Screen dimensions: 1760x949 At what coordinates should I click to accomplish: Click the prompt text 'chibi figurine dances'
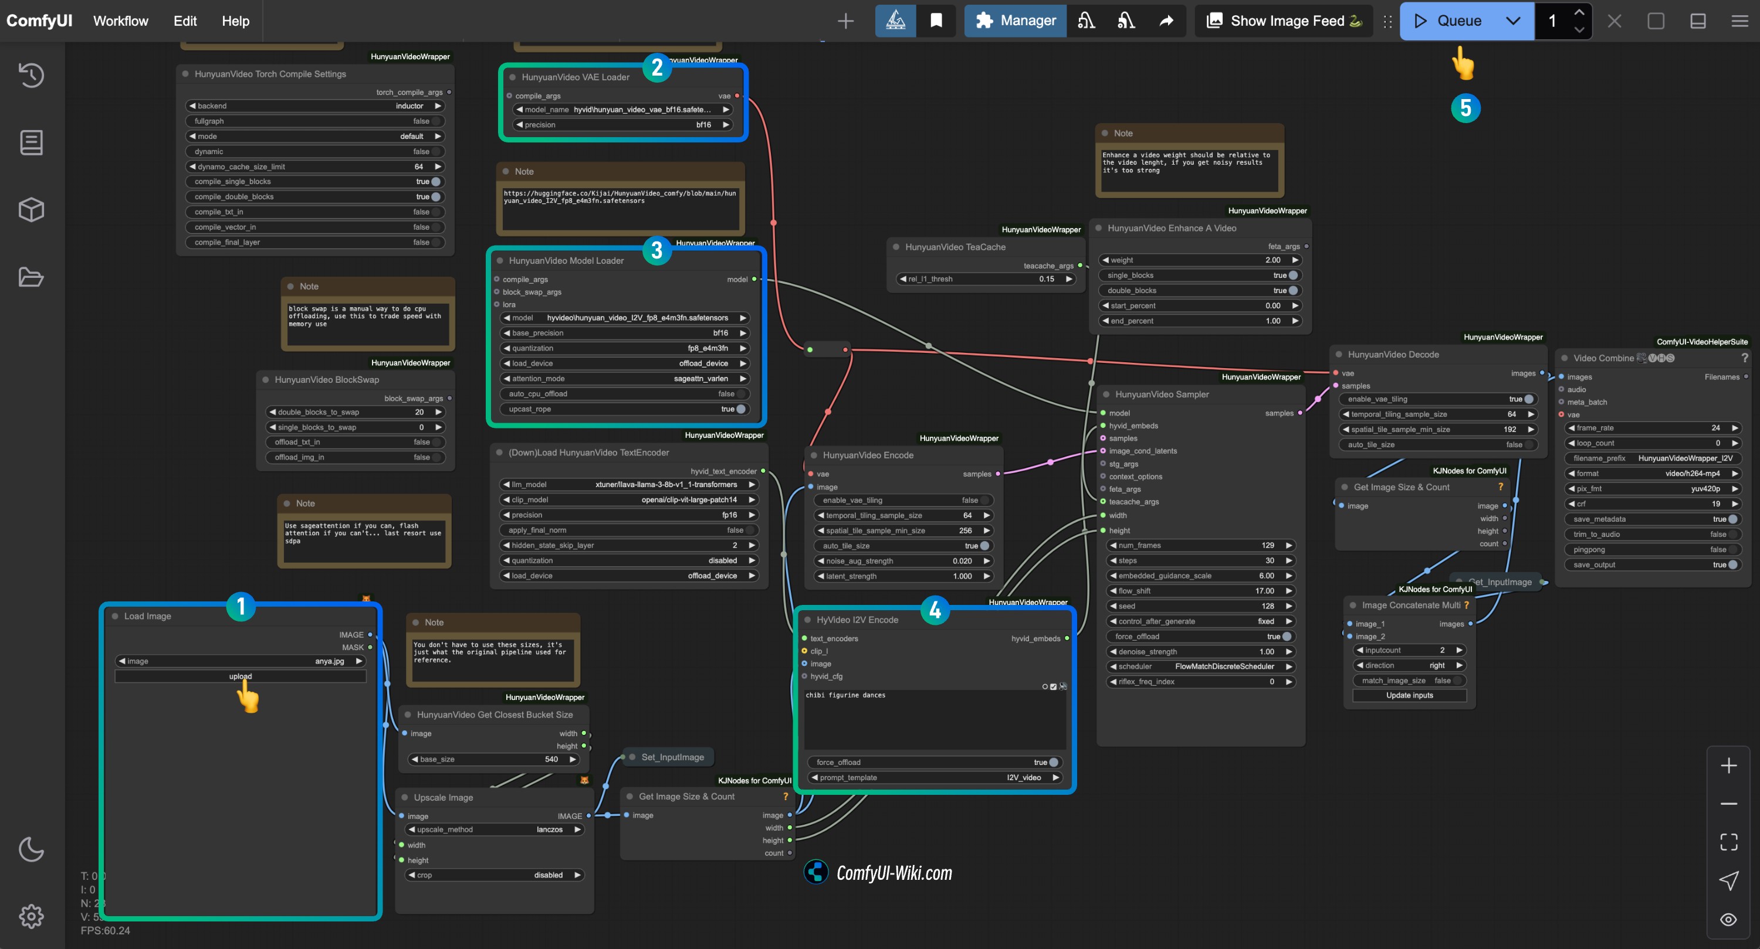[845, 696]
